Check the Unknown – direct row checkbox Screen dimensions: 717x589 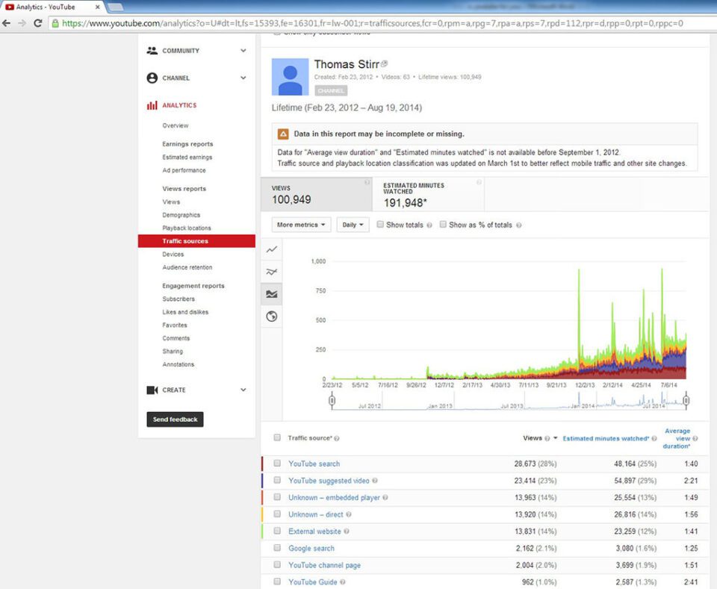pyautogui.click(x=277, y=514)
